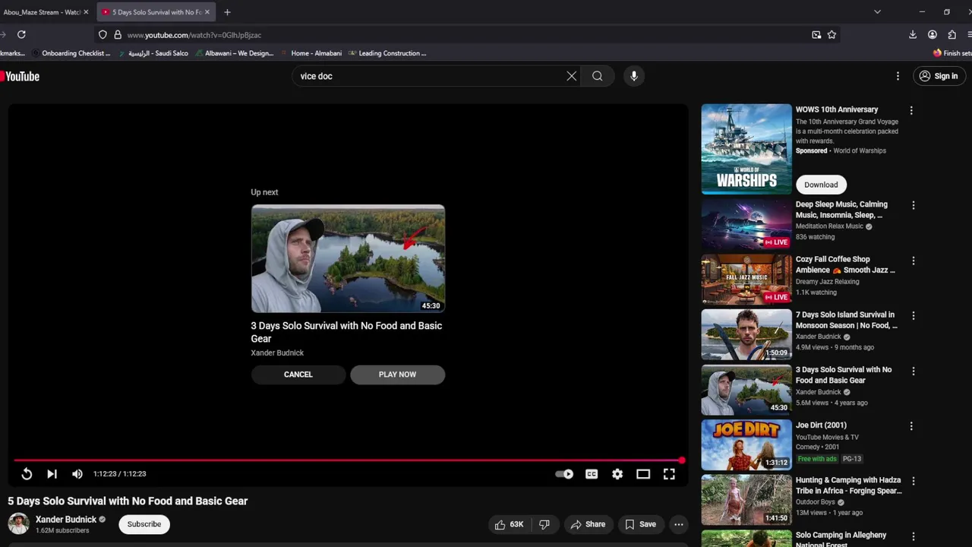Open more actions menu under the video
The image size is (972, 547).
(679, 524)
